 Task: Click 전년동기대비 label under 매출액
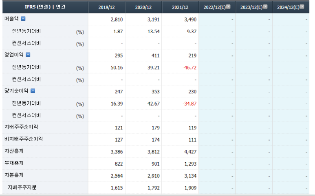pos(26,31)
